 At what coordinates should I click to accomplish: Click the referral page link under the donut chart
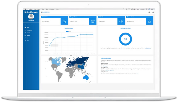pos(148,48)
